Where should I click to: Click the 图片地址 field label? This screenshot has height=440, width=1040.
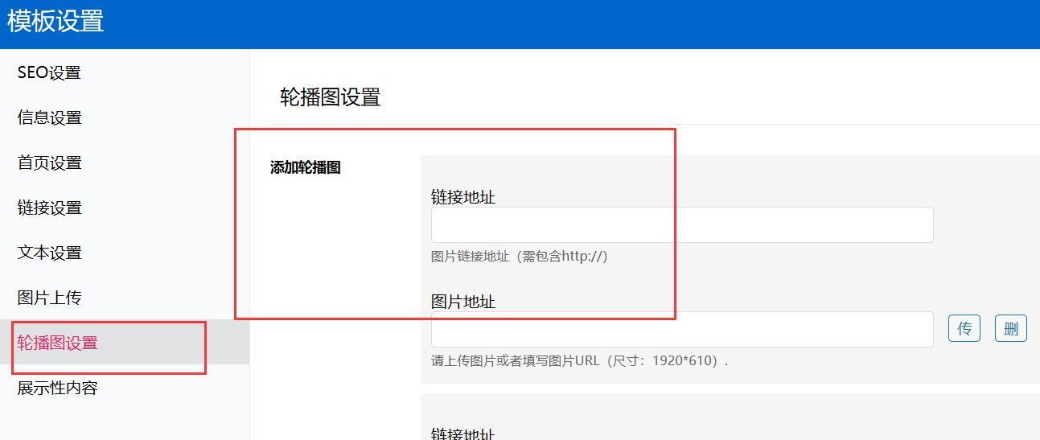pos(463,302)
